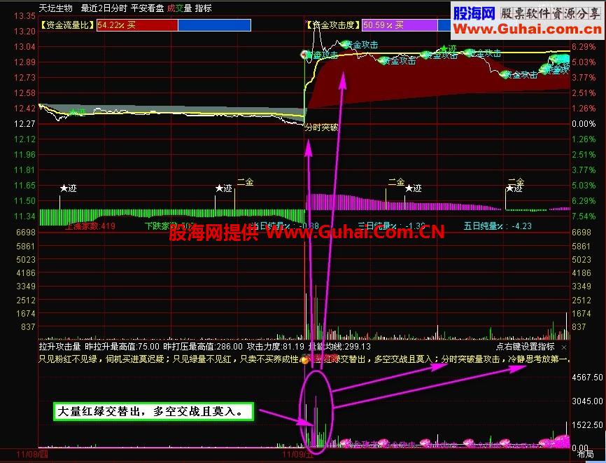Click the 资金攻击 gem in dip after the peak

(383, 61)
